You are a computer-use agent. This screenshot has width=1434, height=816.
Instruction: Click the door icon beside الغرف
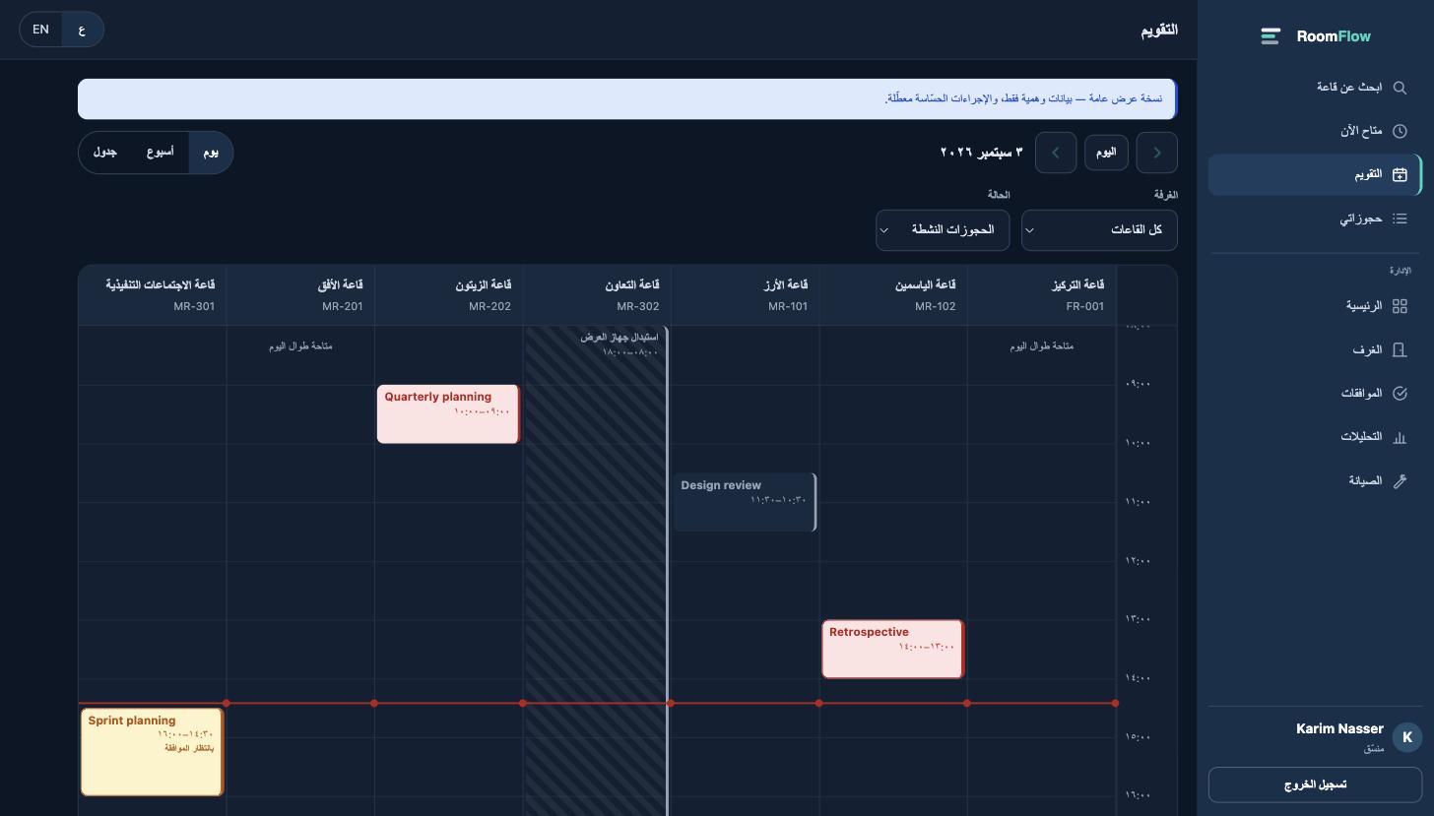coord(1400,350)
